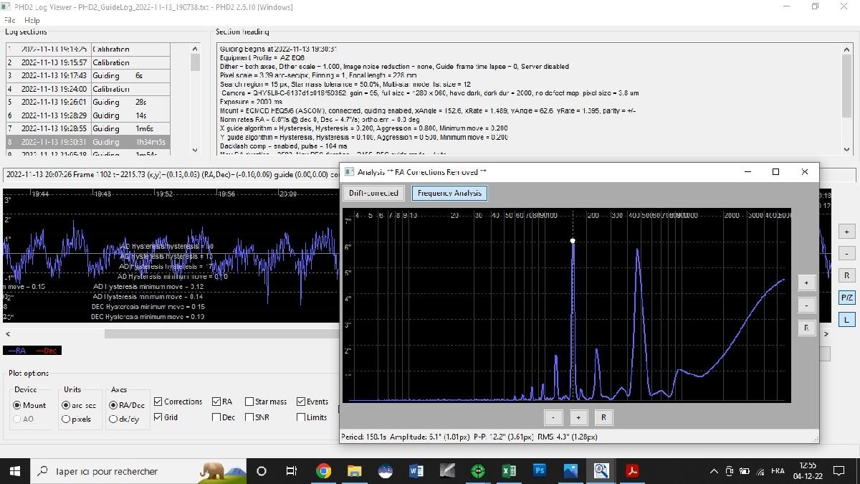Open Microsoft Excel from the taskbar
Viewport: 860px width, 484px height.
coord(509,471)
